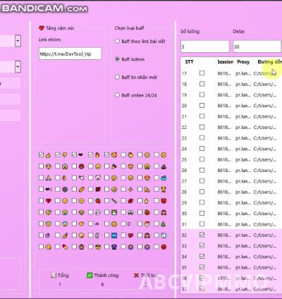Screen dimensions: 282x299
Task: Click the Đường dẫn column header
Action: point(269,62)
